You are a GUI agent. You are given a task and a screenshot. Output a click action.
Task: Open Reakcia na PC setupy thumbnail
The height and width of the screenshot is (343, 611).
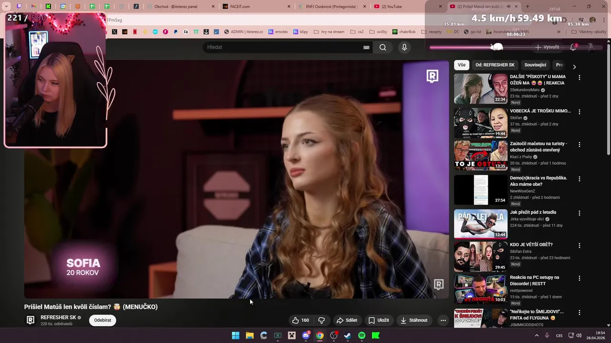[x=480, y=289]
